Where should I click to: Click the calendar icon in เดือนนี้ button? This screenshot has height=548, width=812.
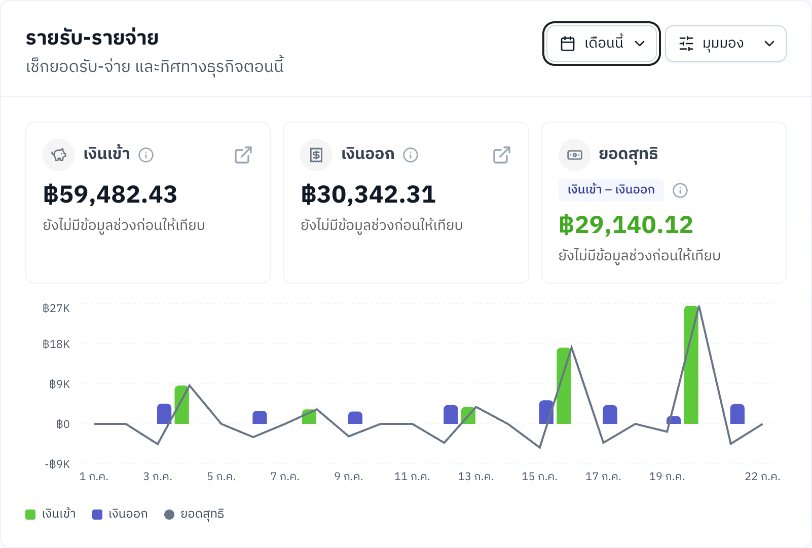[568, 44]
